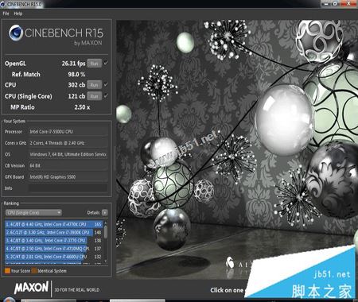Open the Help menu

(x=18, y=14)
